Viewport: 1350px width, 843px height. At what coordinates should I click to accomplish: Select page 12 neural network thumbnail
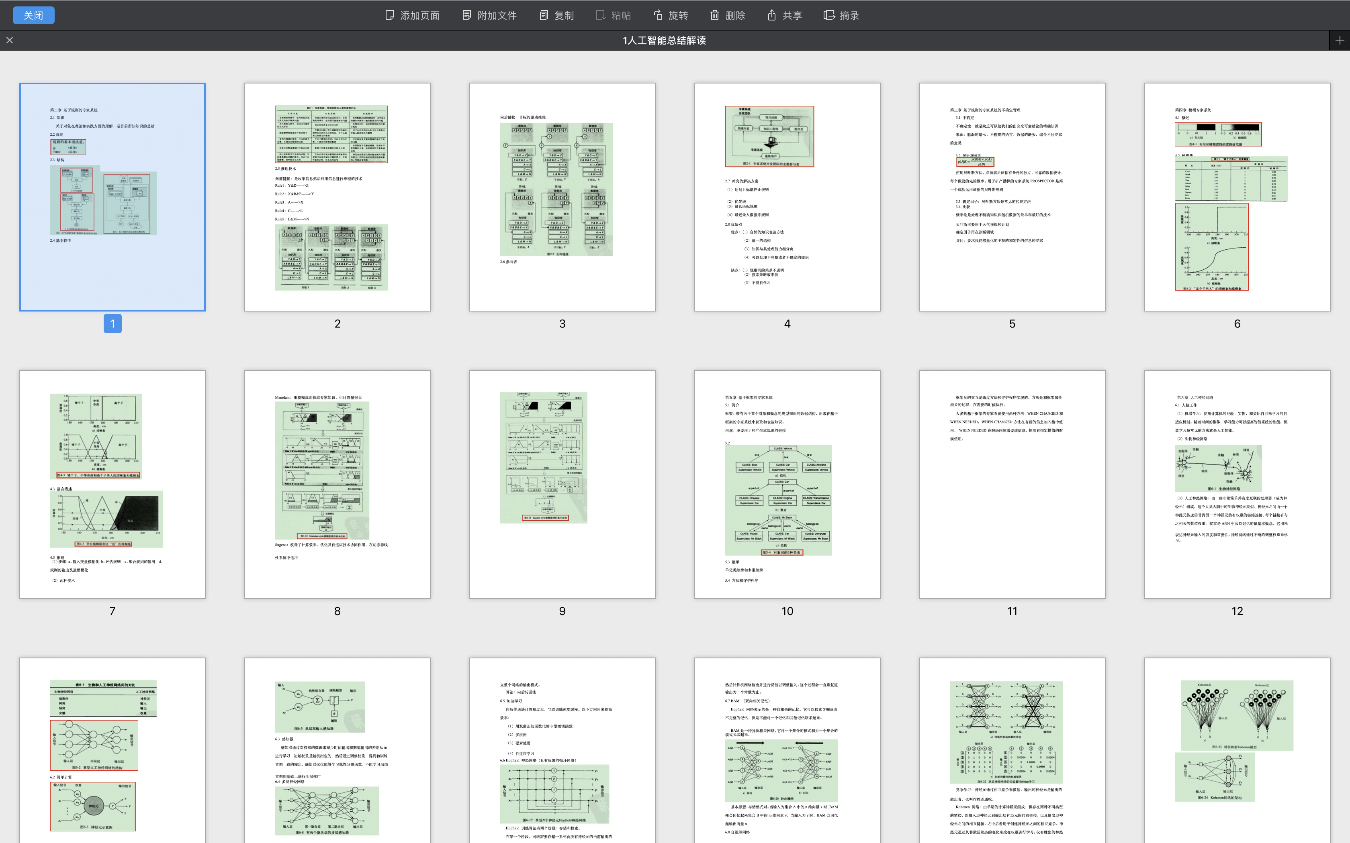(1237, 484)
